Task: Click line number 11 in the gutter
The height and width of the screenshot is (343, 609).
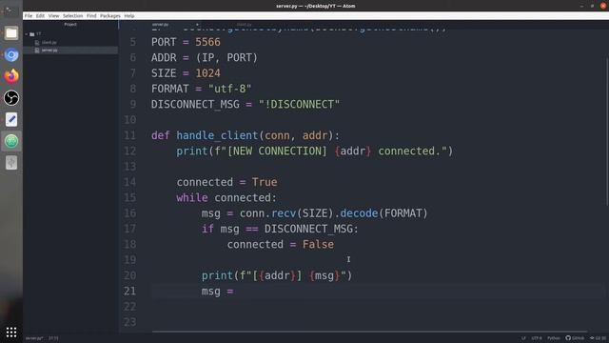Action: coord(129,135)
